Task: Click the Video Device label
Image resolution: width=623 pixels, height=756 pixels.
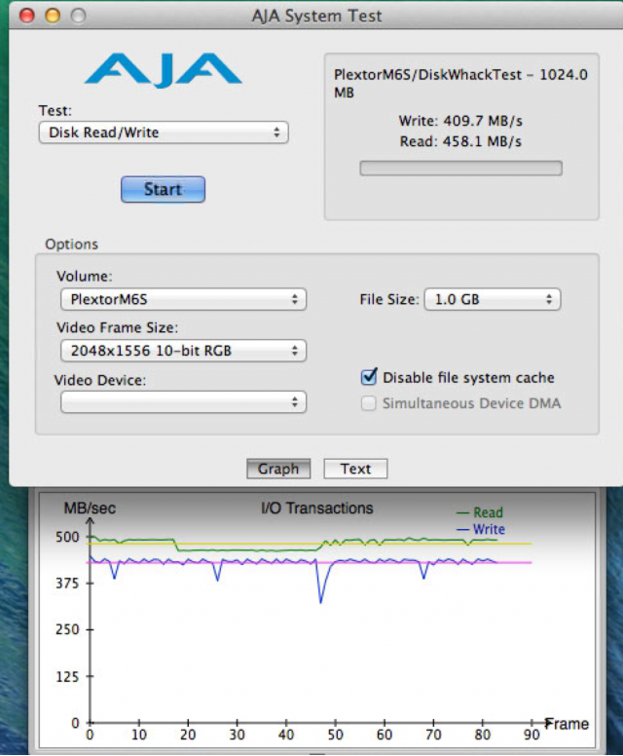Action: [99, 380]
